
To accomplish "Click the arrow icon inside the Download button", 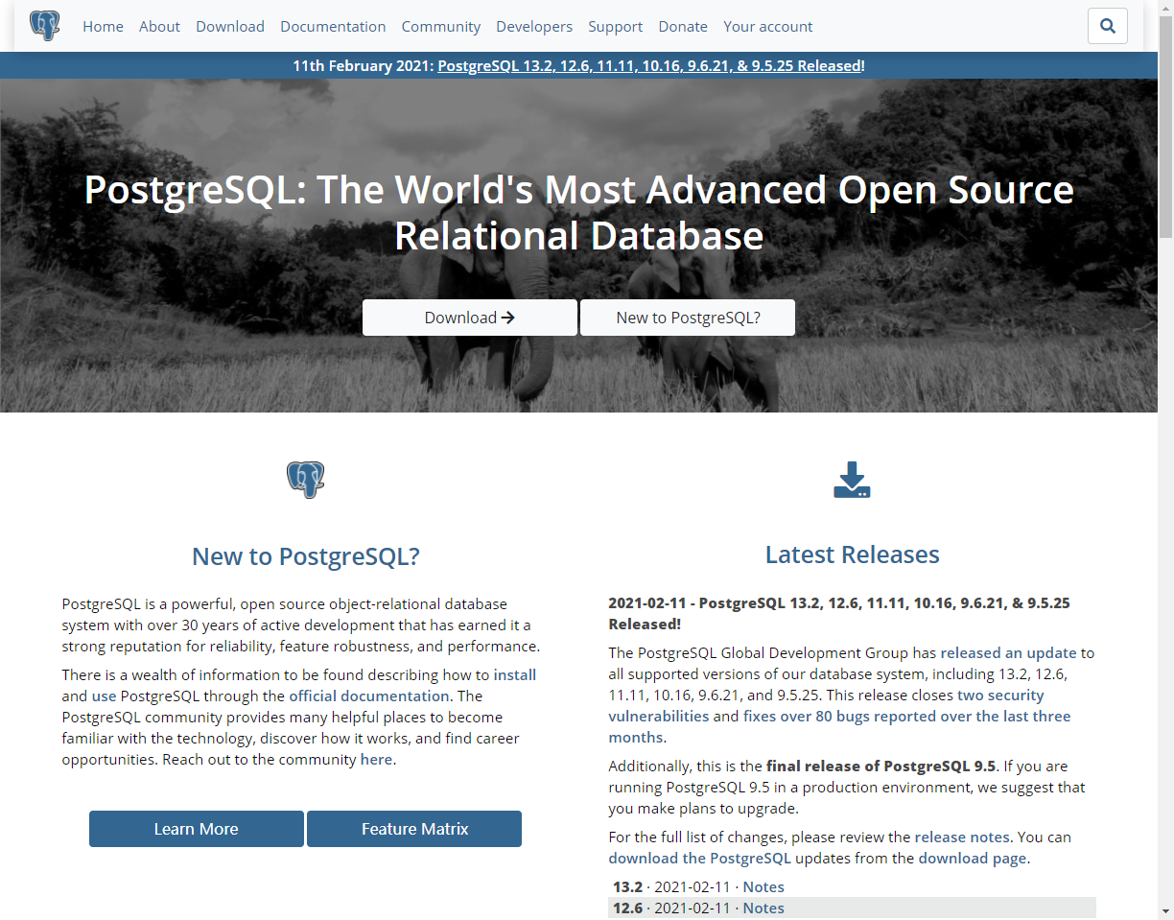I will tap(507, 317).
